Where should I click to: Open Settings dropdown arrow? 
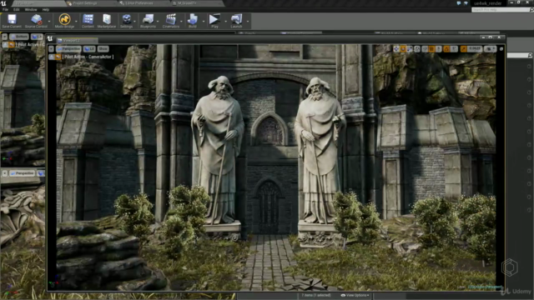pyautogui.click(x=134, y=21)
